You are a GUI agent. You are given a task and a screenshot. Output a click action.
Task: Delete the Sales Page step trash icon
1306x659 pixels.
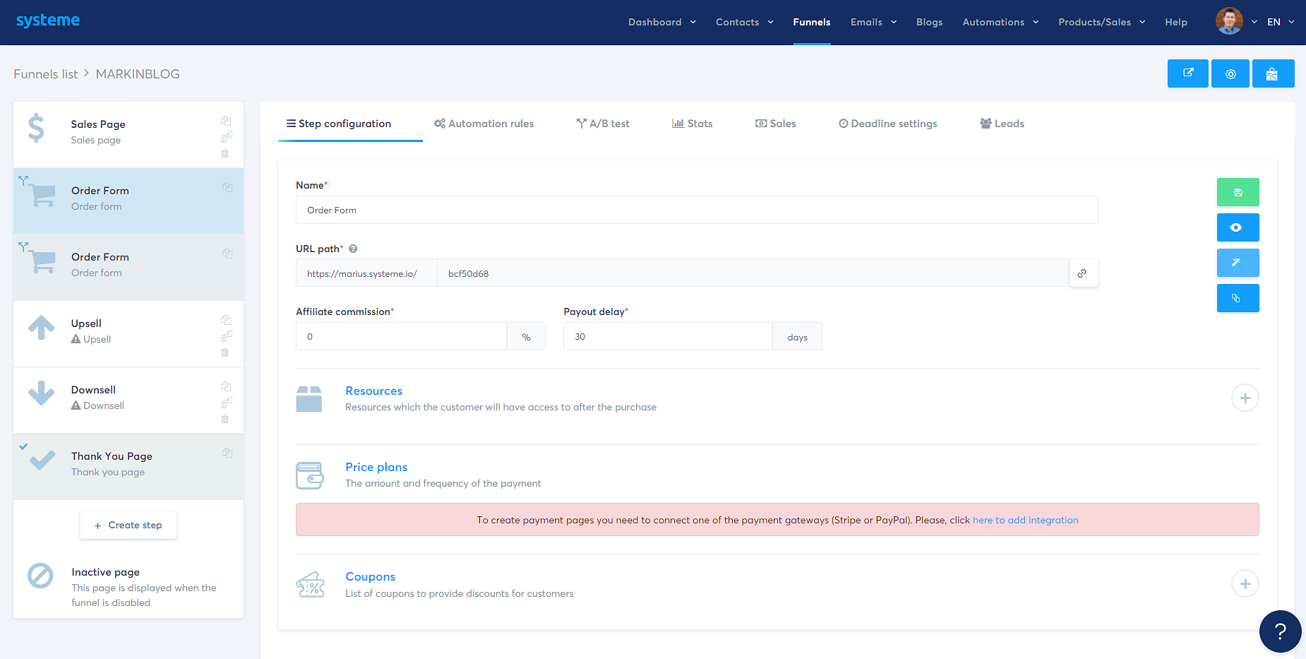[225, 153]
